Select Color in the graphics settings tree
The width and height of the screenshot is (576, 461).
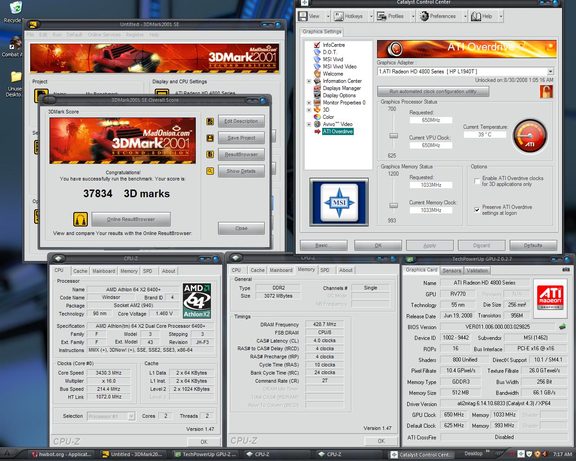(x=328, y=117)
